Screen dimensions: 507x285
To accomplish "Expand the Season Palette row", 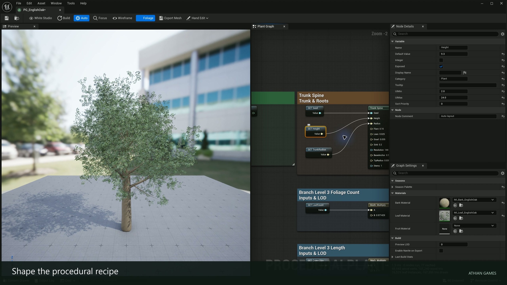I will 393,187.
